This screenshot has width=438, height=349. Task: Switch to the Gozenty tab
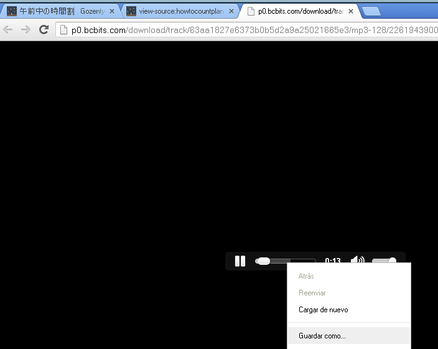(56, 11)
